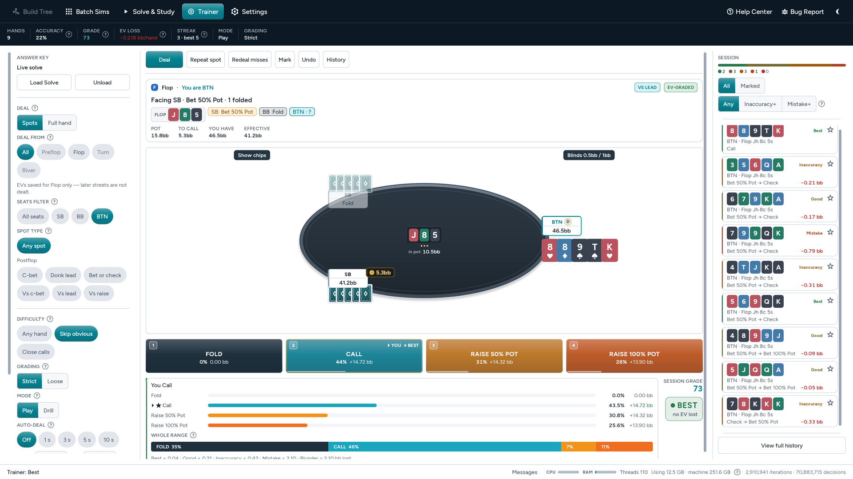This screenshot has height=479, width=853.
Task: Click the Whole Range help icon
Action: [193, 435]
